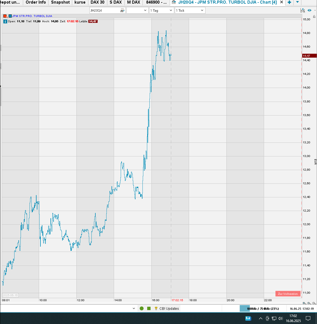The width and height of the screenshot is (317, 324).
Task: Open chart toolbar options small arrow
Action: [x=315, y=10]
